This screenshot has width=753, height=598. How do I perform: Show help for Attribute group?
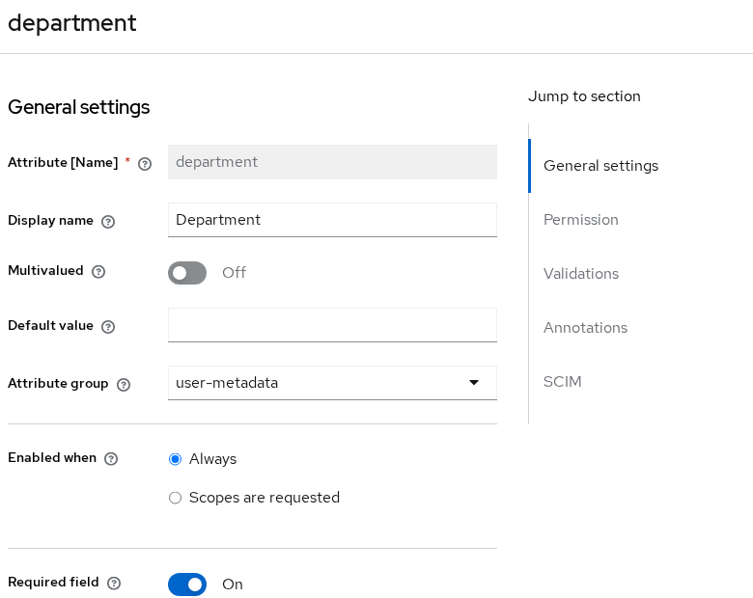(124, 385)
